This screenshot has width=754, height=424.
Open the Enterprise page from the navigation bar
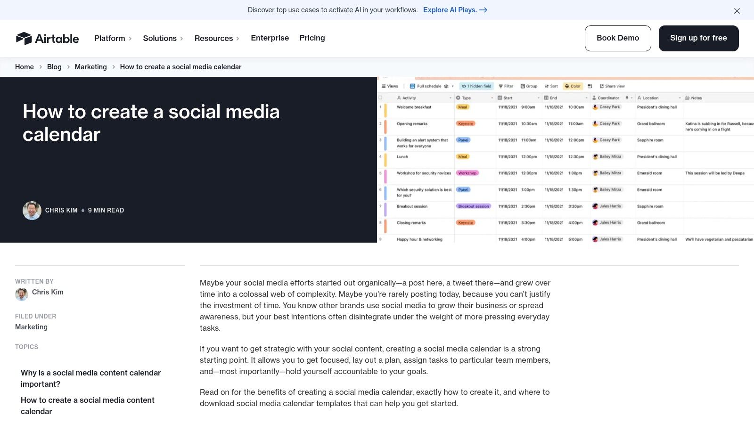(x=270, y=38)
